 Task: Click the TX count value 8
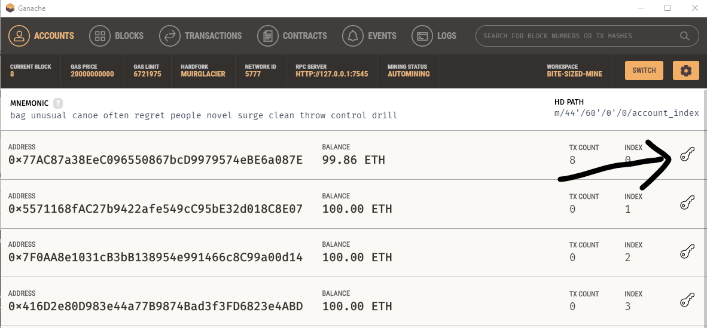coord(572,160)
